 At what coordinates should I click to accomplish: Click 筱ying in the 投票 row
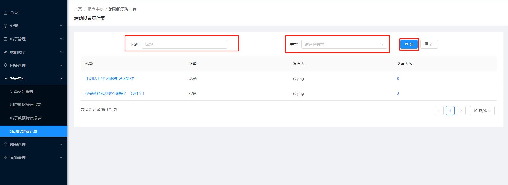click(x=298, y=93)
